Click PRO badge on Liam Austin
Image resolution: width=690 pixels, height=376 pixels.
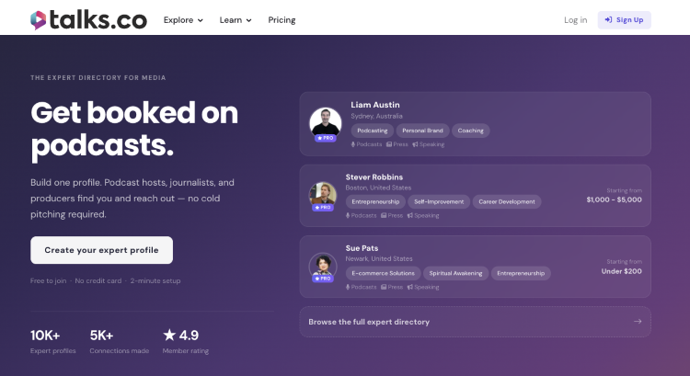click(325, 138)
